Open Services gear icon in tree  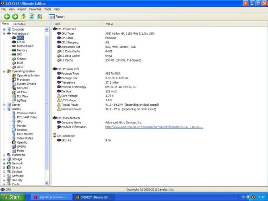(14, 88)
